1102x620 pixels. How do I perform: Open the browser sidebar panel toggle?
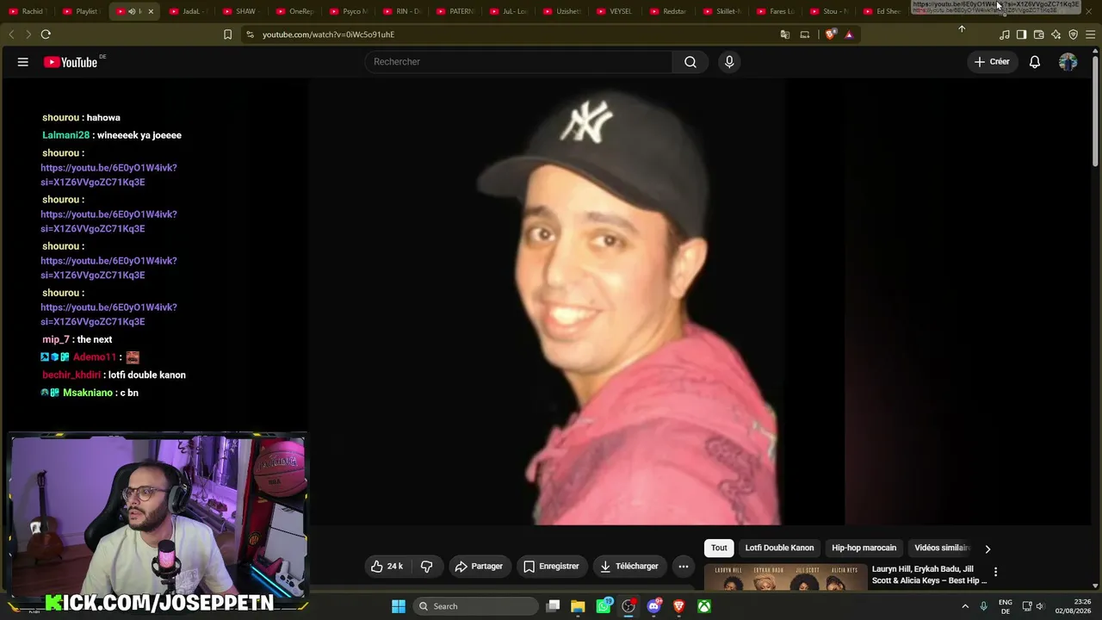[x=1021, y=34]
